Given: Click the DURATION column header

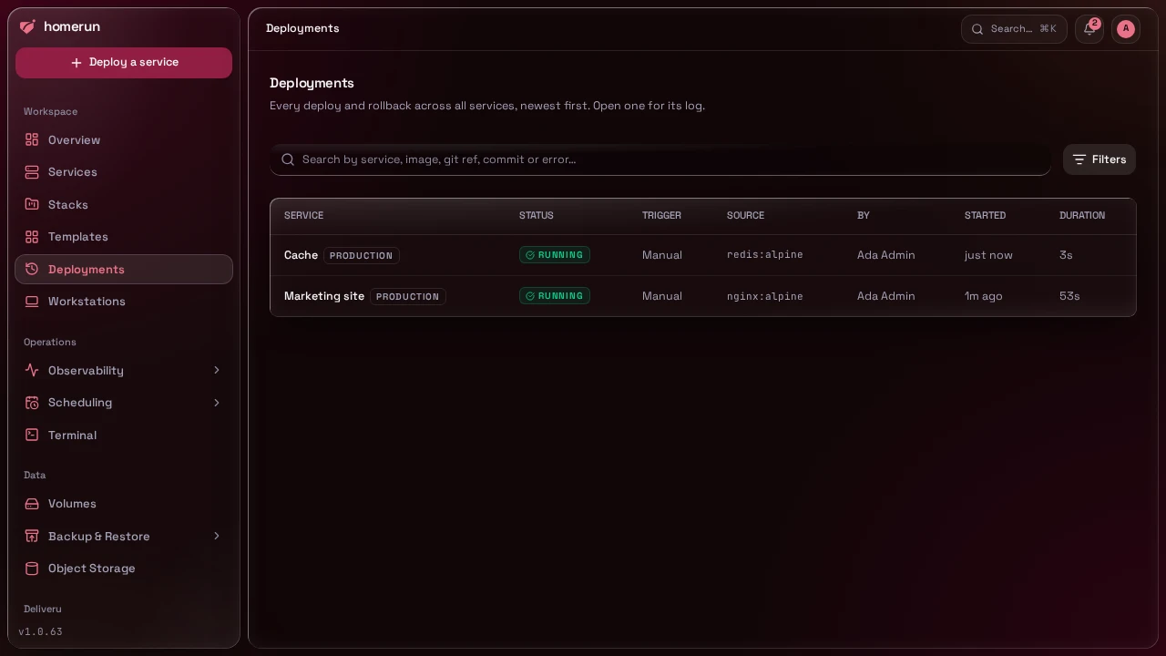Looking at the screenshot, I should [1082, 215].
